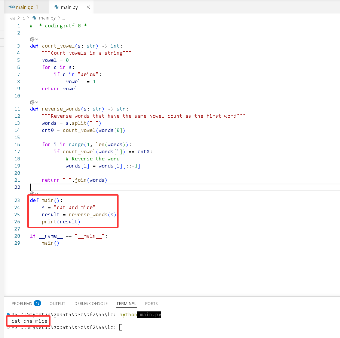Click line number 23 in the gutter
The width and height of the screenshot is (340, 338).
17,200
